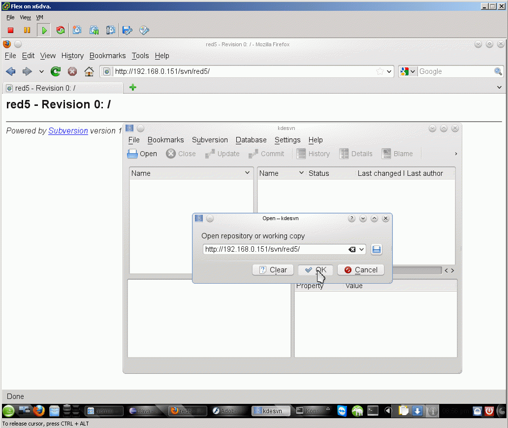The image size is (508, 428).
Task: Click the revert to snapshot icon
Action: click(x=94, y=30)
